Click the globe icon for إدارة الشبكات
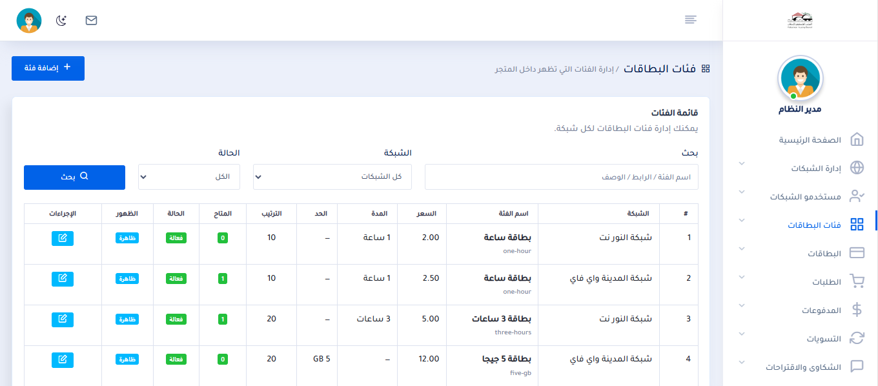This screenshot has width=878, height=386. 857,168
